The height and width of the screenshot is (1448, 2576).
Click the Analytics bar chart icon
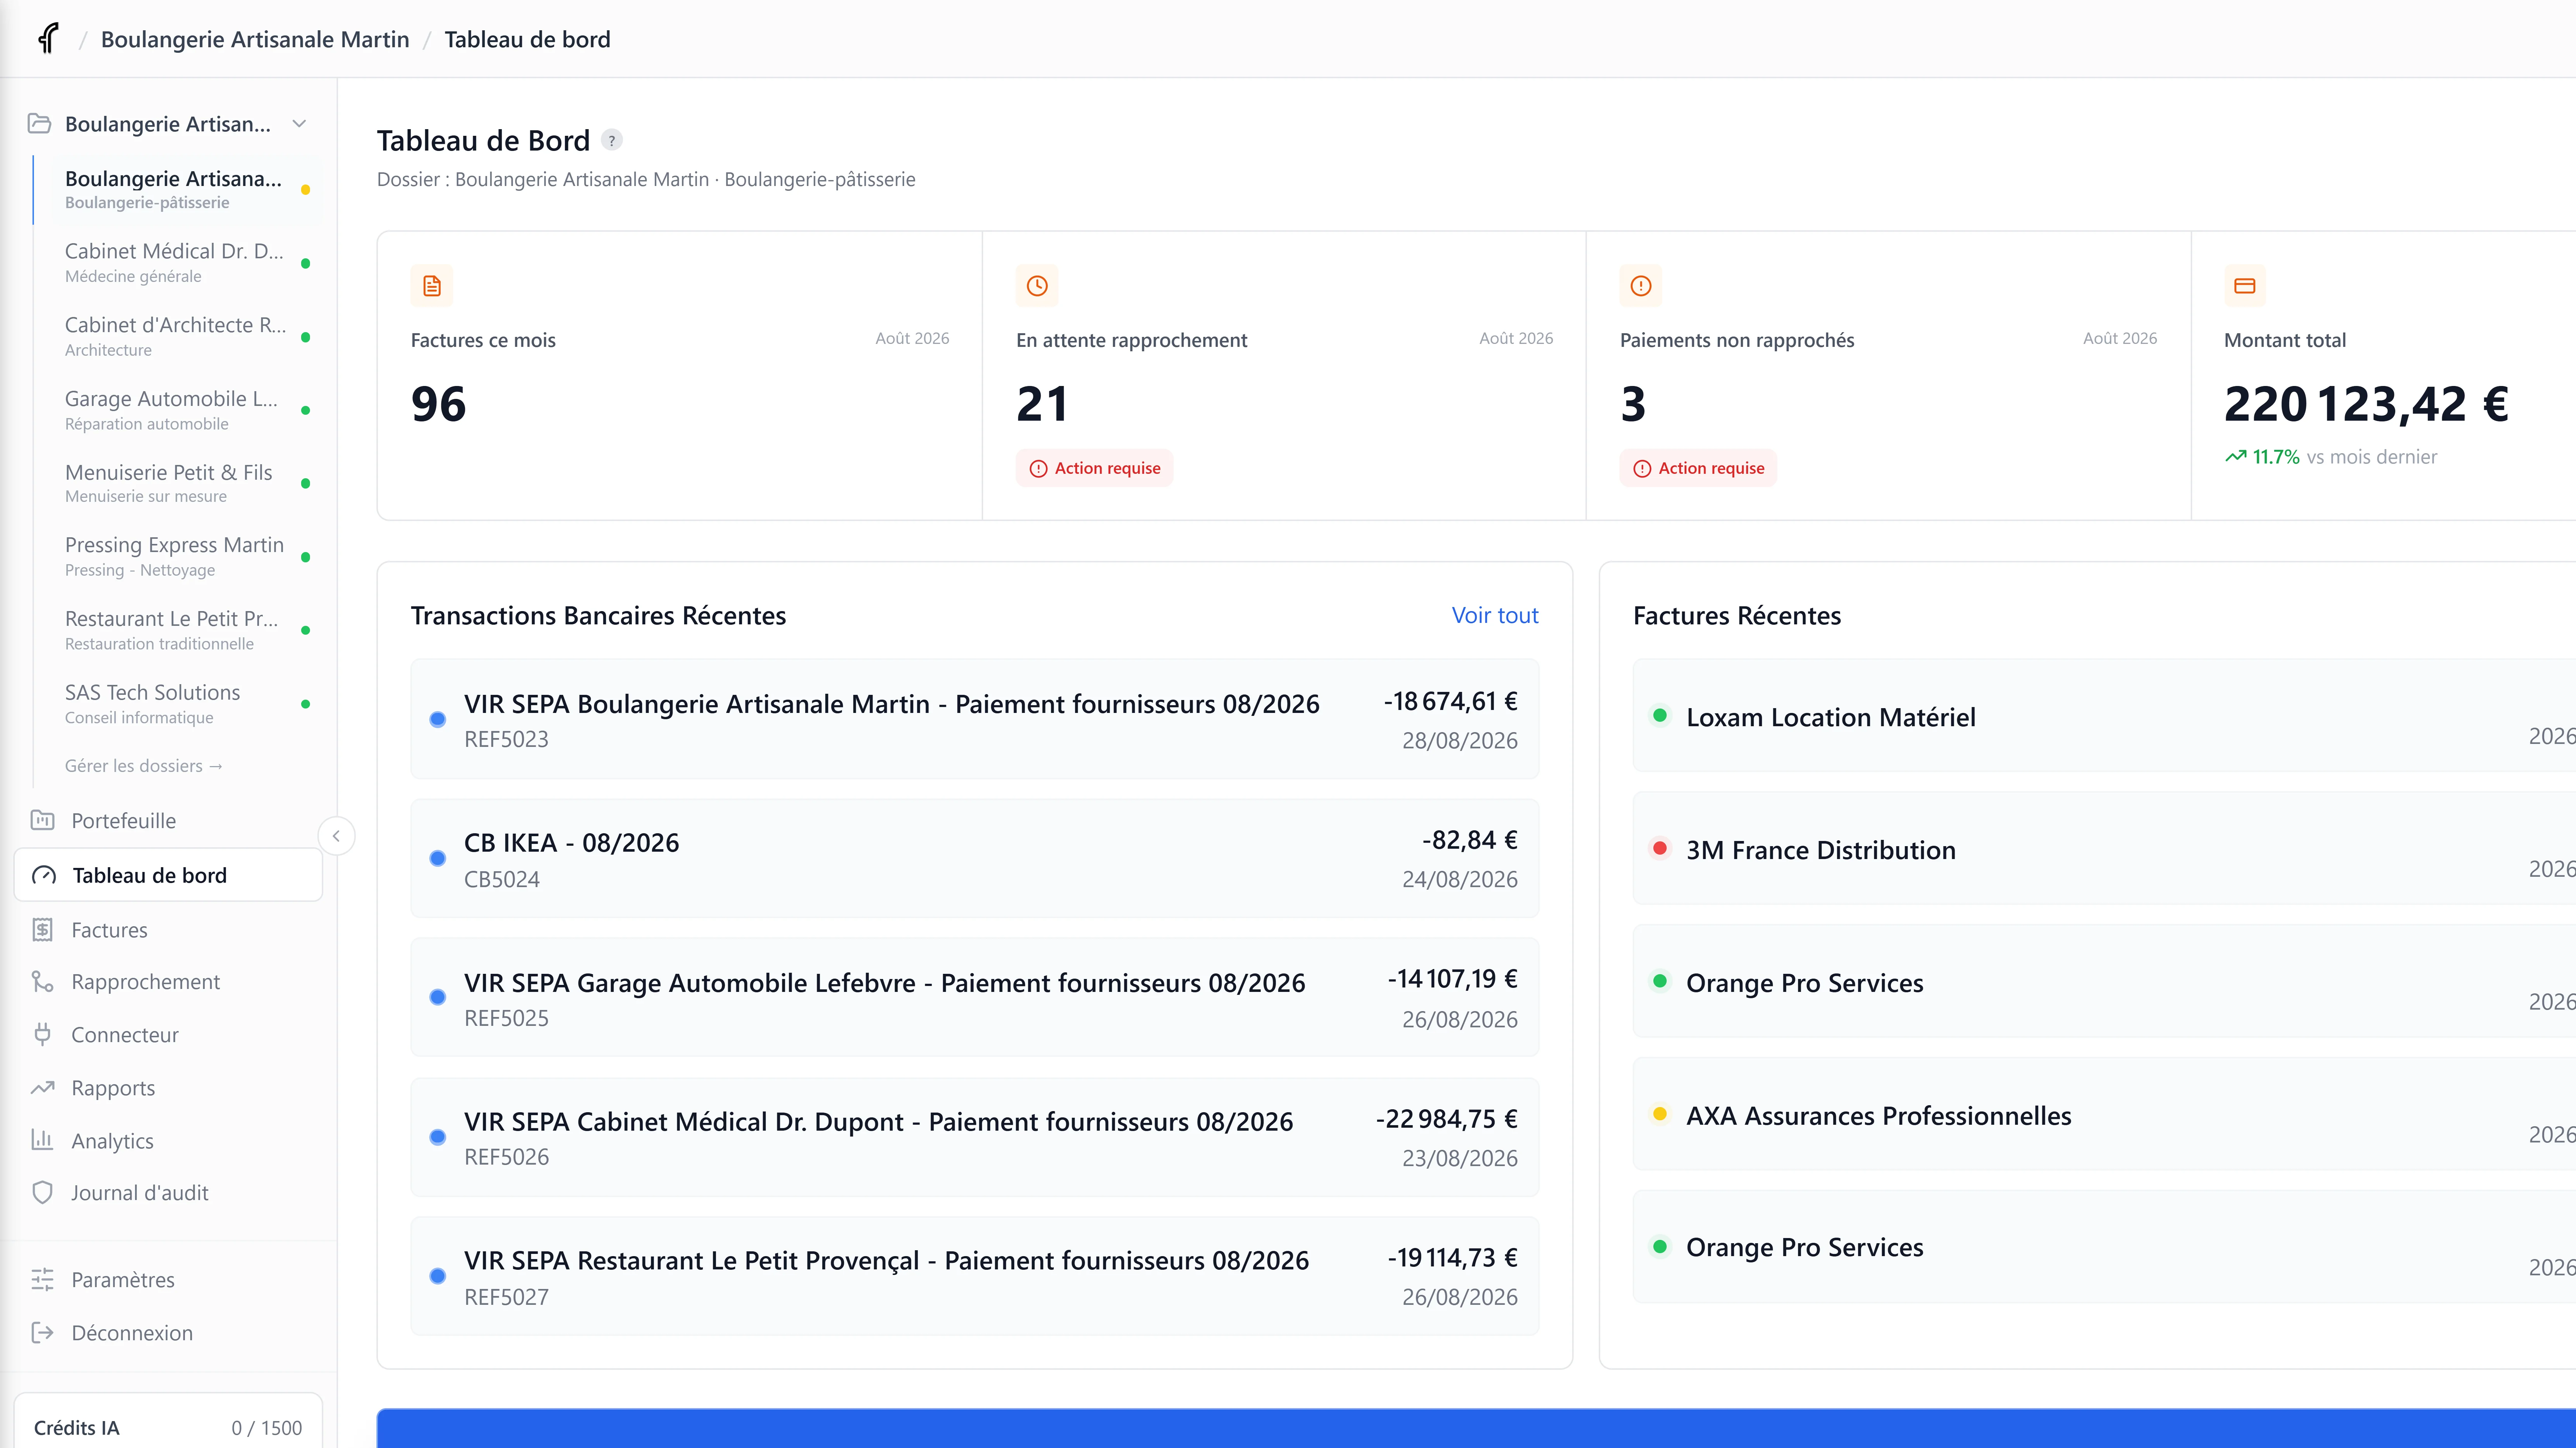pyautogui.click(x=42, y=1140)
